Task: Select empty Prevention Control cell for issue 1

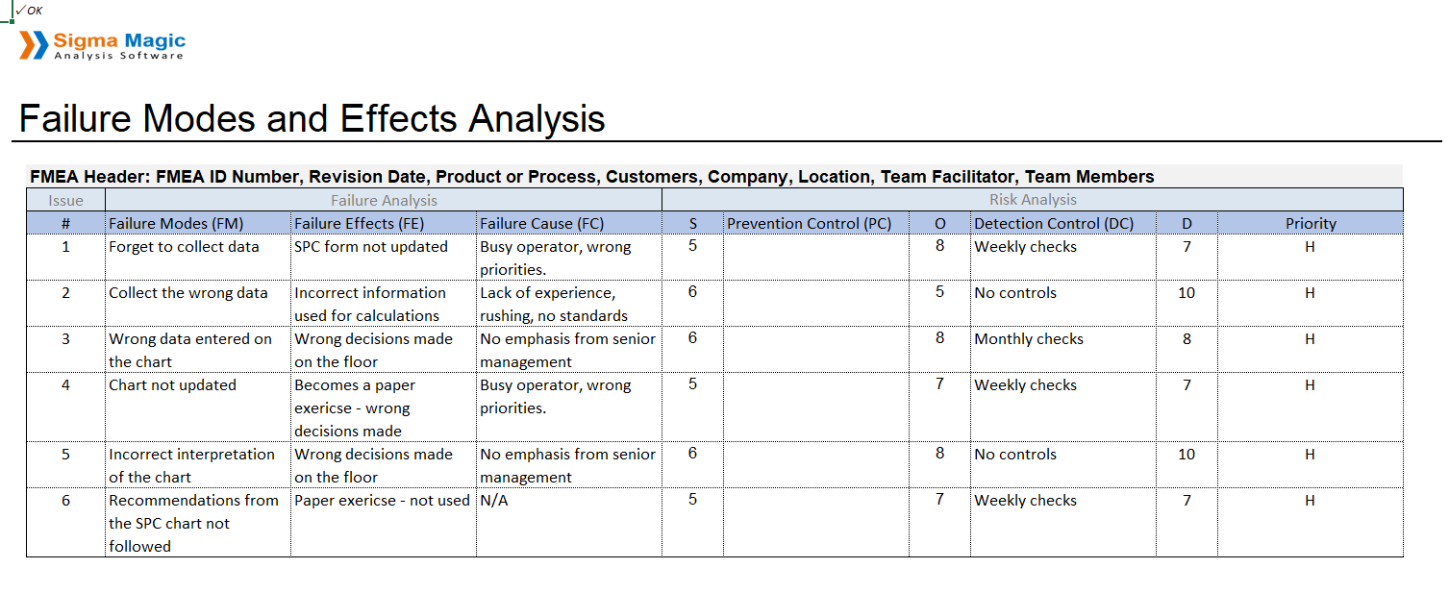Action: [816, 258]
